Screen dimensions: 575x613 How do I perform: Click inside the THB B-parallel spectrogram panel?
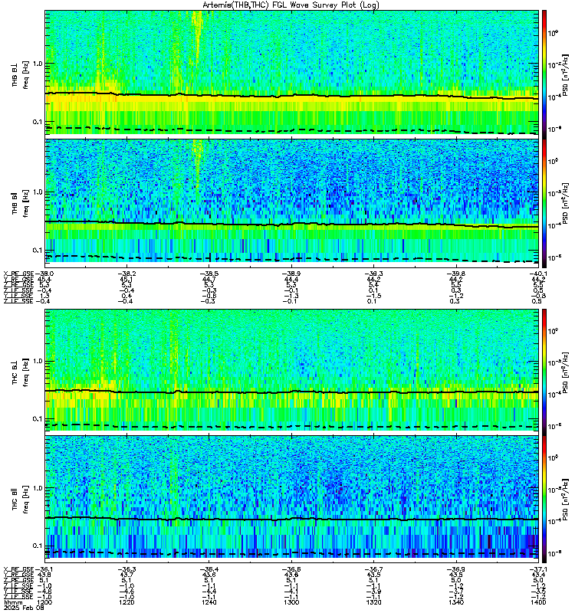pos(292,203)
